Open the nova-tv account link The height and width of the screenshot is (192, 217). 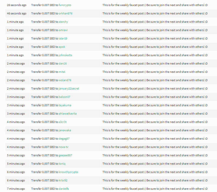pos(63,147)
